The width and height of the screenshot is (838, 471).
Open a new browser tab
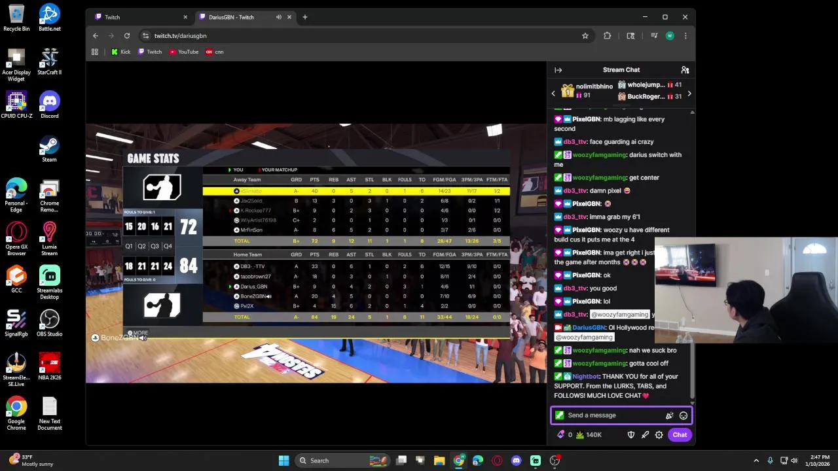pyautogui.click(x=304, y=17)
